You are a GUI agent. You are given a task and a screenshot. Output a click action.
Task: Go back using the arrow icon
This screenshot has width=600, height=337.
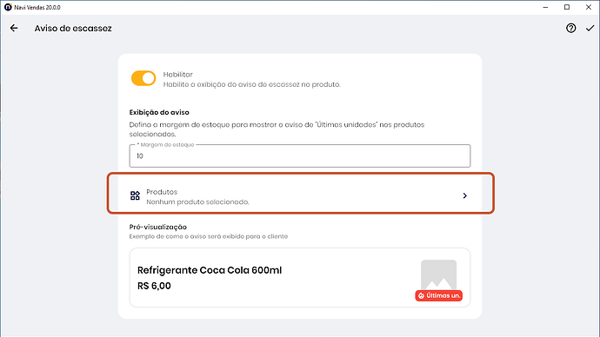pyautogui.click(x=14, y=28)
